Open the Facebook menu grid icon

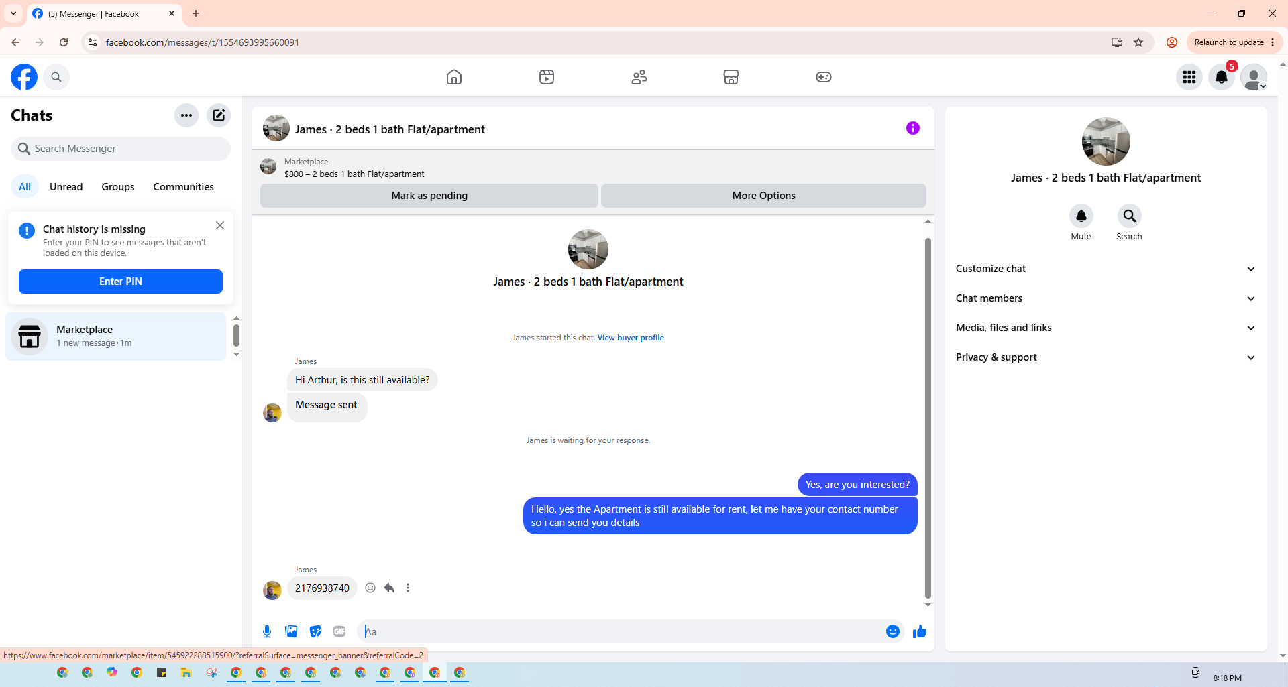(1189, 77)
